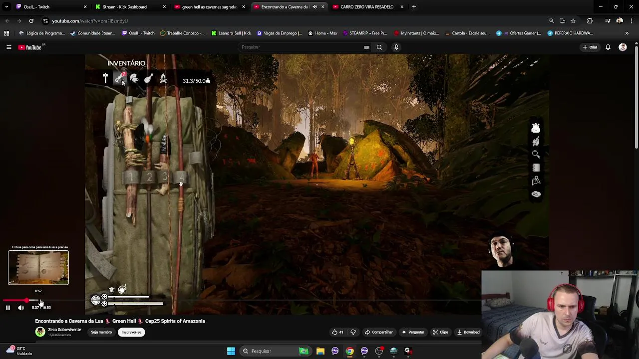The height and width of the screenshot is (359, 639).
Task: Open the Windows Start menu
Action: coord(231,351)
